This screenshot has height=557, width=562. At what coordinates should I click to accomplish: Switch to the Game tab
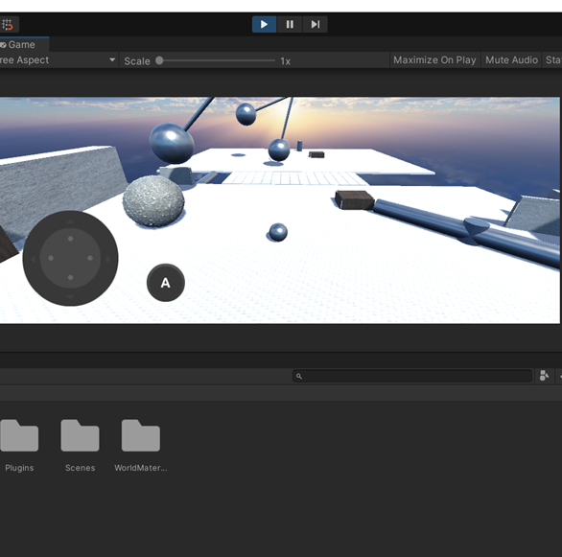pyautogui.click(x=21, y=45)
